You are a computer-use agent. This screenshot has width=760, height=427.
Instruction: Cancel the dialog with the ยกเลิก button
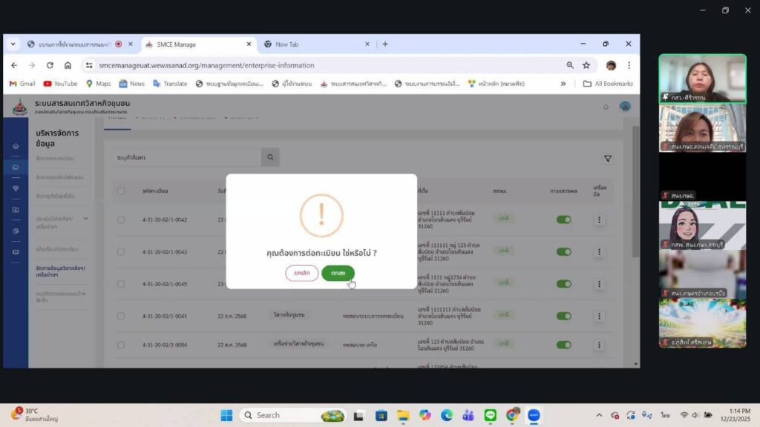click(x=302, y=273)
